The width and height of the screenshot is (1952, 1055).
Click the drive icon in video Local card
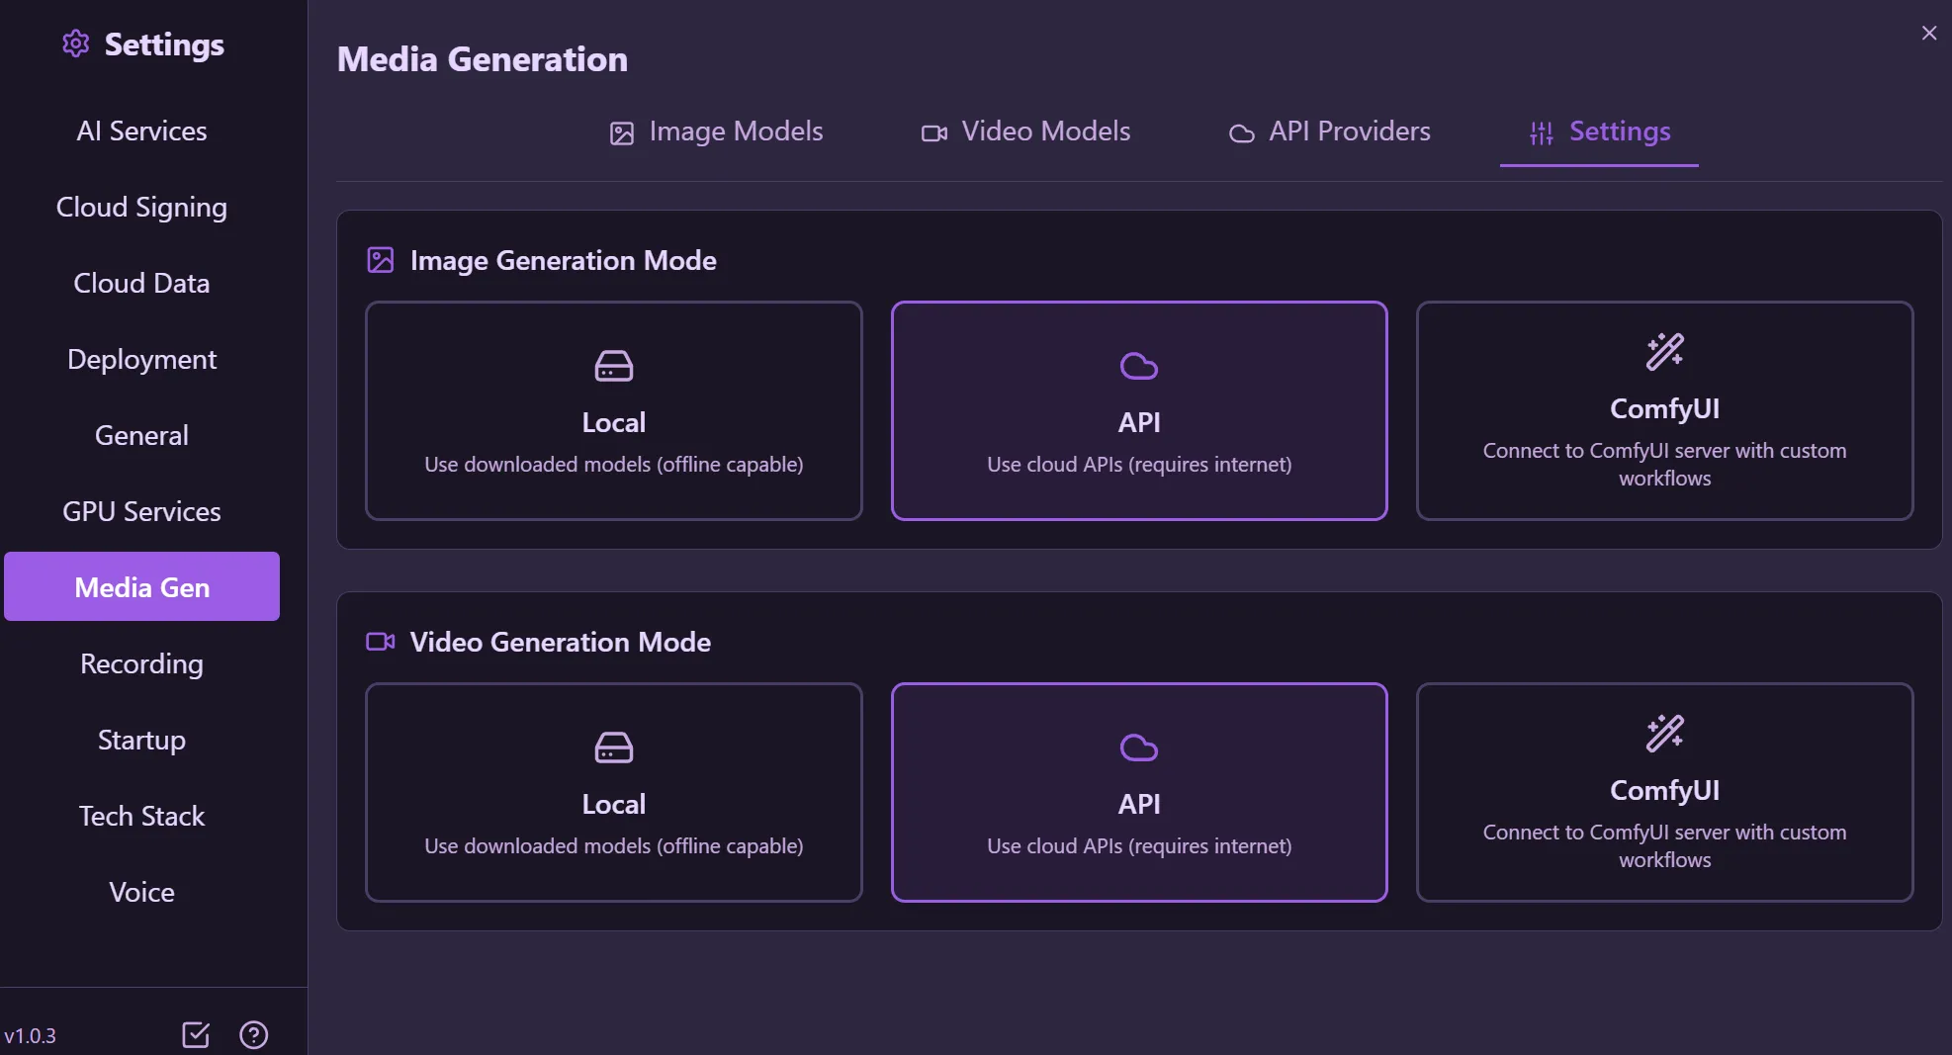(614, 747)
